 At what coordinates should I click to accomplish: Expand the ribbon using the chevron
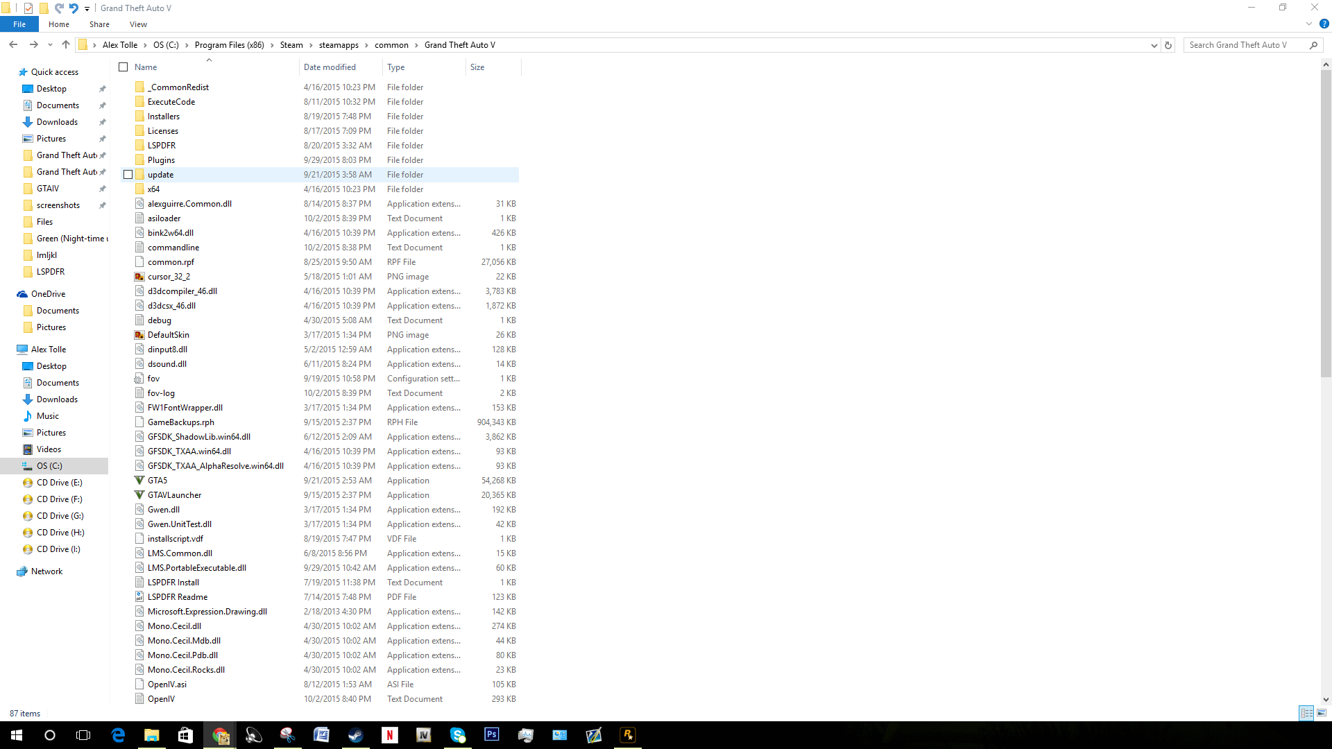pyautogui.click(x=1309, y=24)
